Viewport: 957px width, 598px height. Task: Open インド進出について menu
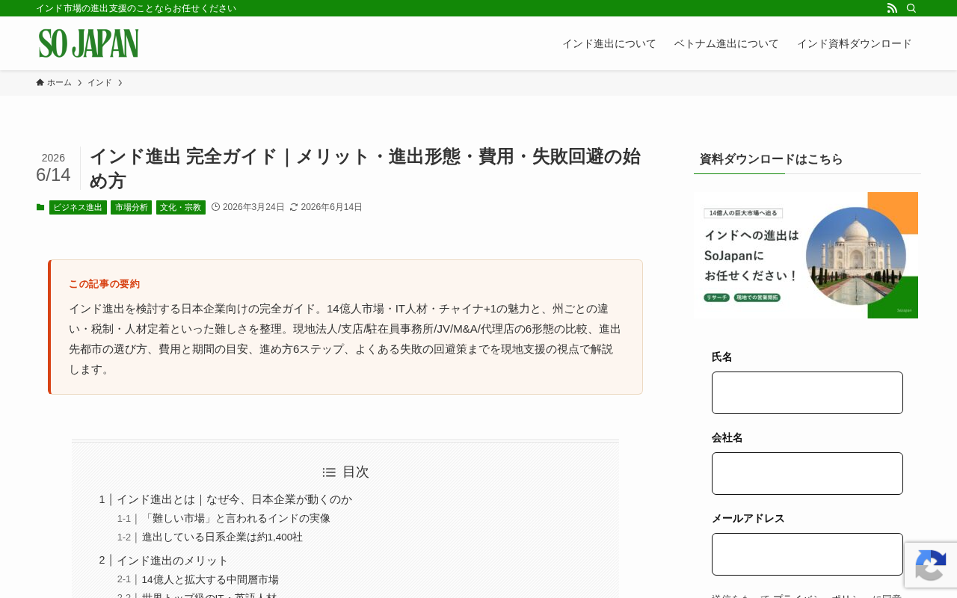609,43
